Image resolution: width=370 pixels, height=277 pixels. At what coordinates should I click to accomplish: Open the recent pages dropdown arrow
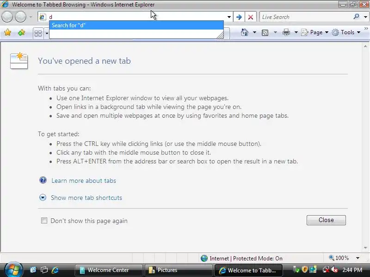(31, 17)
